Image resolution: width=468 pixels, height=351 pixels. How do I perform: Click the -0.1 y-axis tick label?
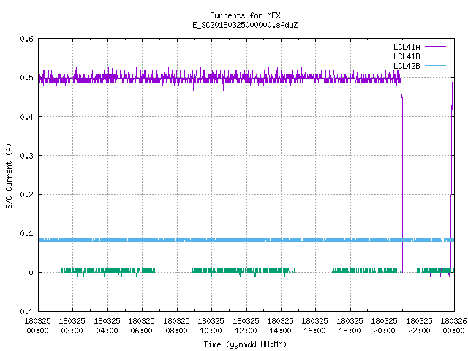[x=24, y=312]
